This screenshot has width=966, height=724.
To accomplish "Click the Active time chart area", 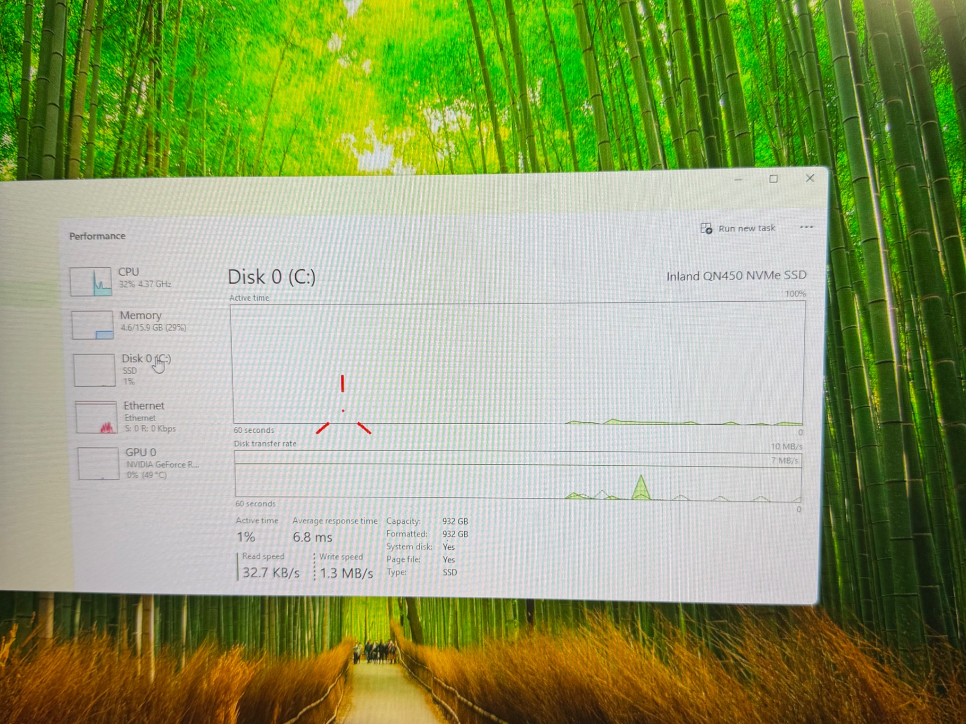I will click(x=518, y=363).
